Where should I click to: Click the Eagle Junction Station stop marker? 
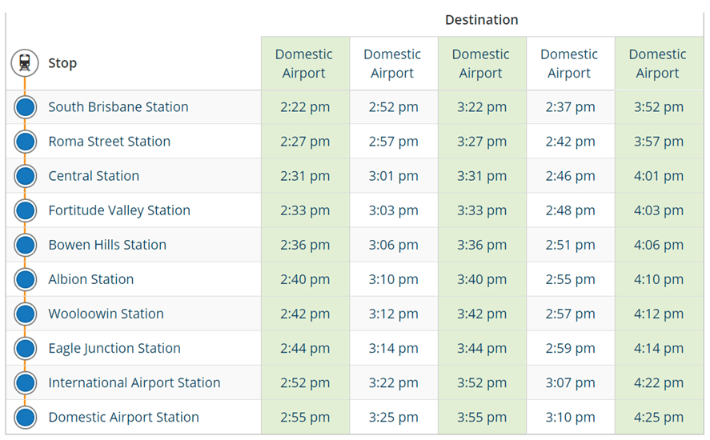[26, 348]
